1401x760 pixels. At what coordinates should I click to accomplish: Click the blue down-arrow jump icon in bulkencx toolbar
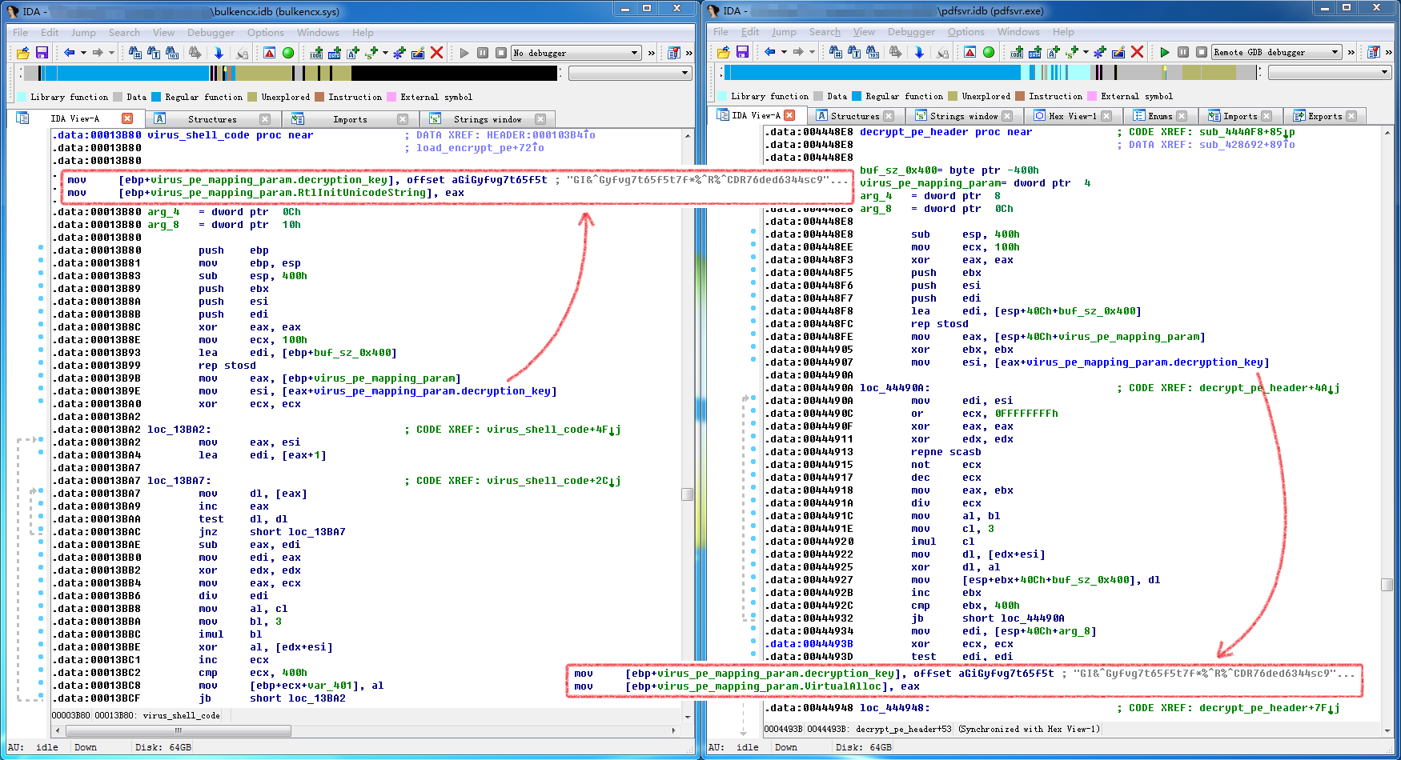coord(218,53)
